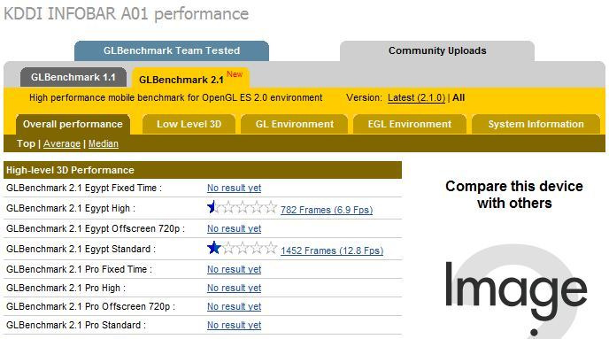Select the GLBenchmark 1.1 tab
The width and height of the screenshot is (609, 339).
tap(73, 77)
